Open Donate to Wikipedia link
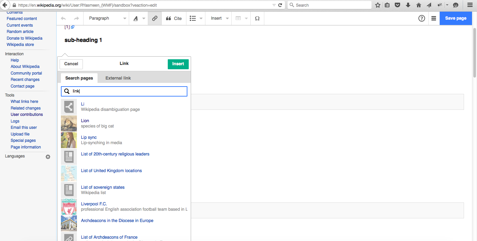The image size is (477, 241). point(25,38)
